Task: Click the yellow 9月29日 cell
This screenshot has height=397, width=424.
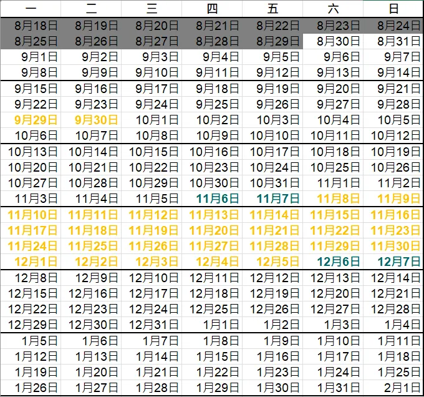Action: 31,120
